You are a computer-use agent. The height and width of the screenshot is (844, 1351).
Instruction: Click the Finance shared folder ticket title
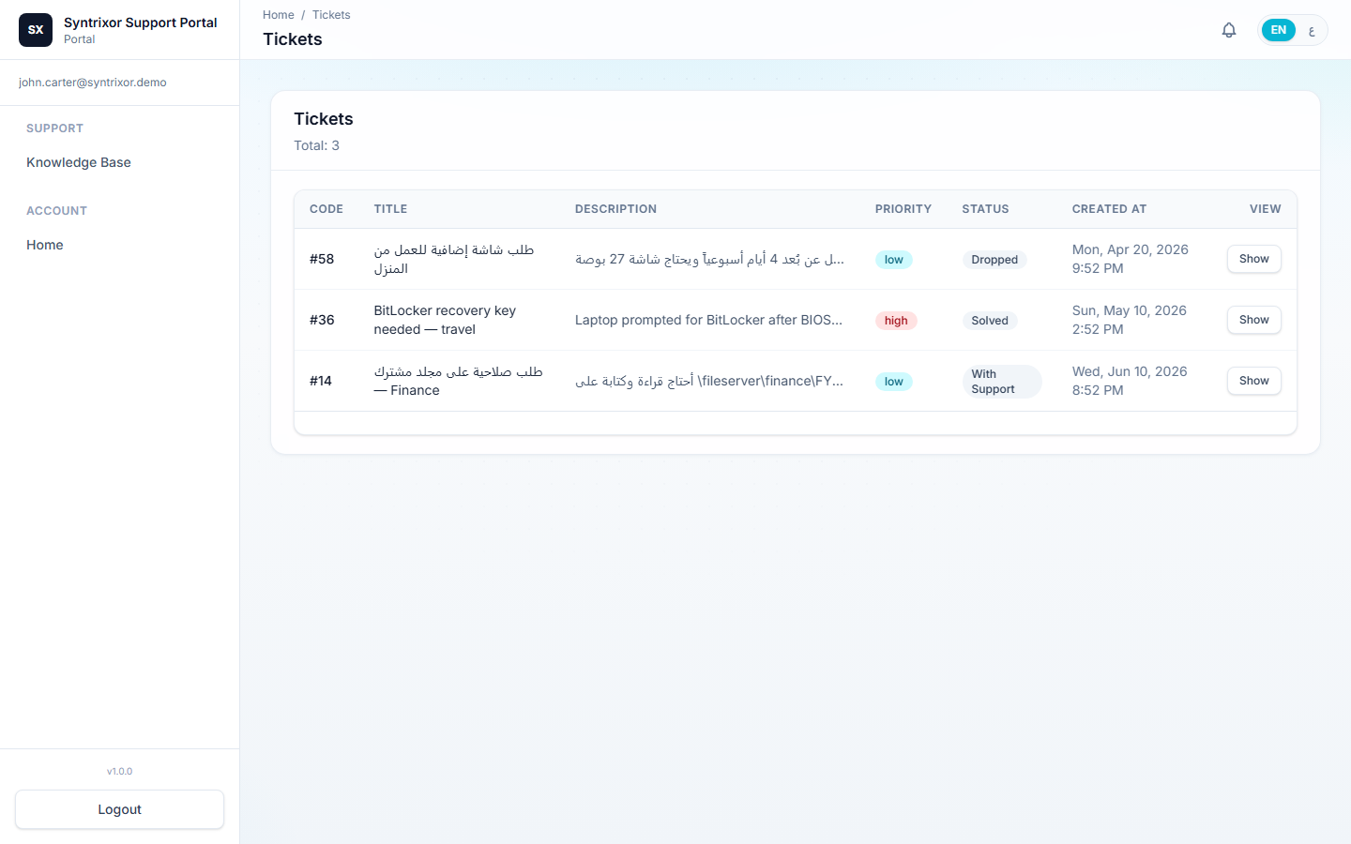[458, 381]
